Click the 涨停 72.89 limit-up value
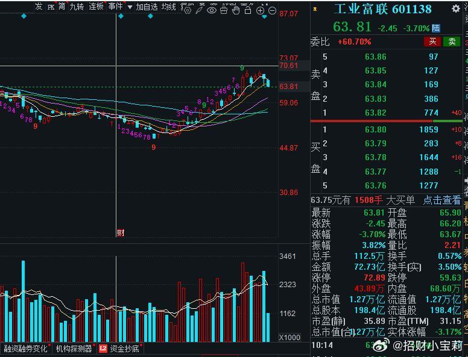Image resolution: width=468 pixels, height=357 pixels. (x=375, y=278)
